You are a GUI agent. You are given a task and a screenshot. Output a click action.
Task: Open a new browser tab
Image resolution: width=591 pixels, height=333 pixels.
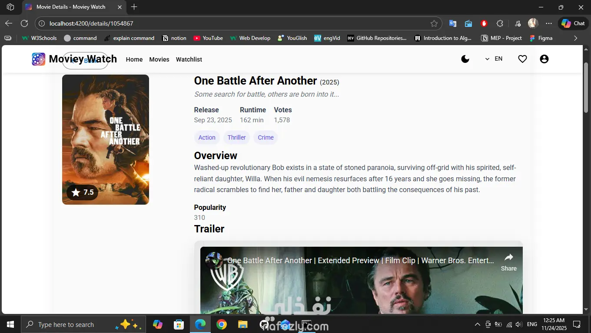[x=134, y=7]
